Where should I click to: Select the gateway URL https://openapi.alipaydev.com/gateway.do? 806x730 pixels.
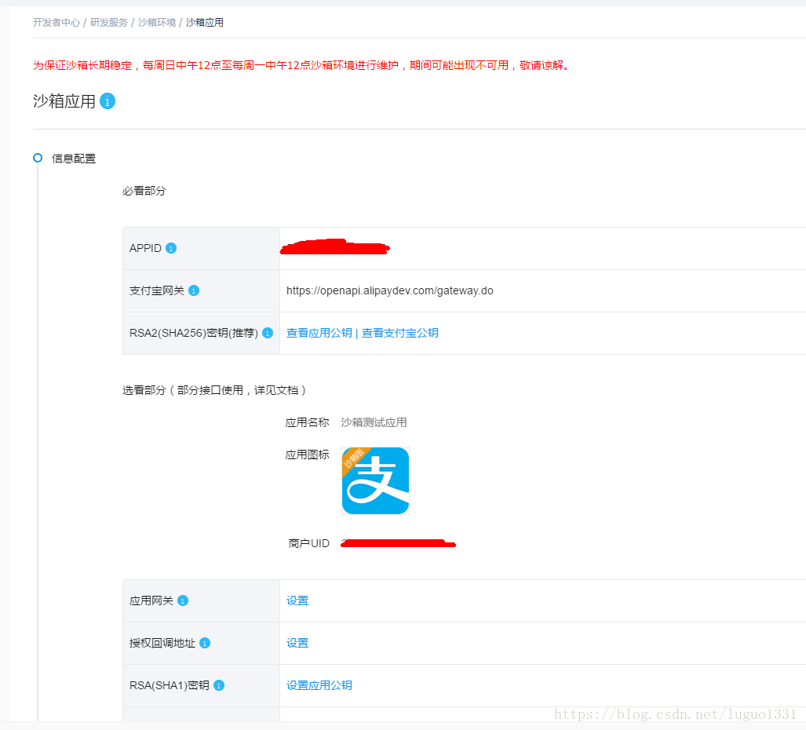[x=389, y=291]
